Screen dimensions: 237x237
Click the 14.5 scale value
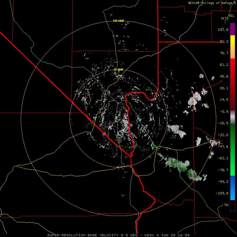point(224,100)
